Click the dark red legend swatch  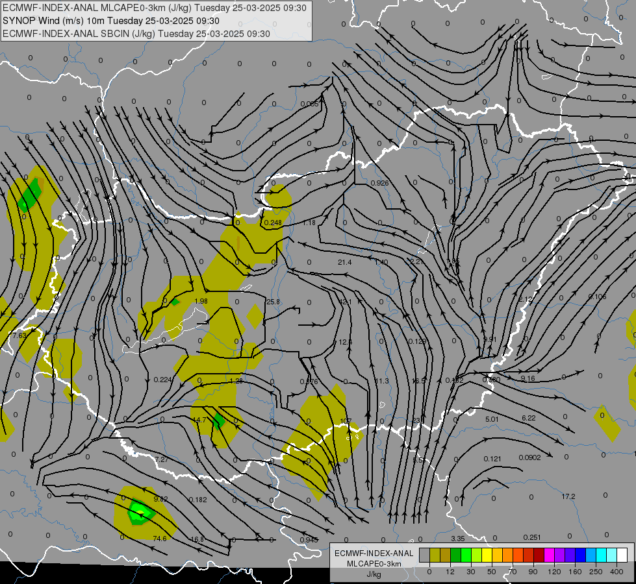click(539, 555)
